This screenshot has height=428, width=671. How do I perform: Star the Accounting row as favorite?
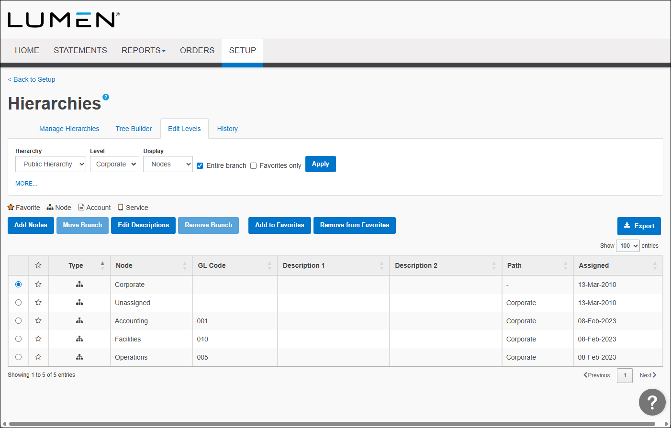pyautogui.click(x=38, y=320)
